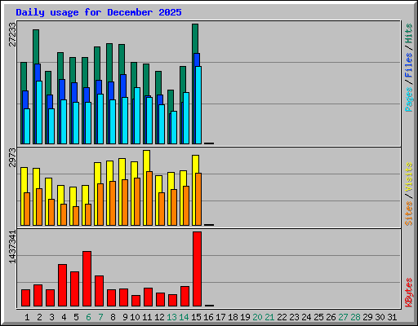
Task: Click the 'Hits' legend label
Action: 409,33
